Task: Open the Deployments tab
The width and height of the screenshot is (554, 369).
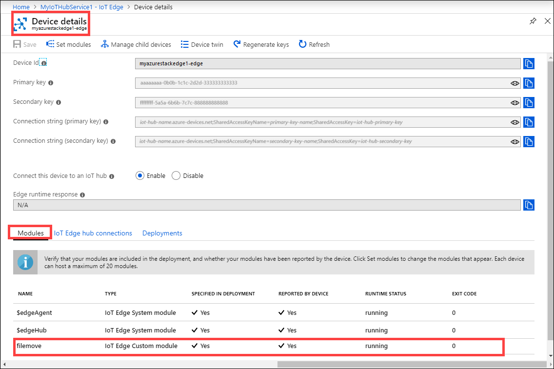Action: [x=162, y=233]
